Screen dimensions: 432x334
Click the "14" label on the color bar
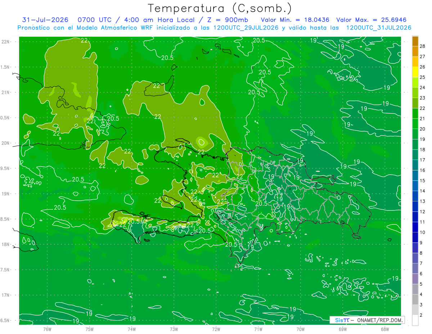423,191
